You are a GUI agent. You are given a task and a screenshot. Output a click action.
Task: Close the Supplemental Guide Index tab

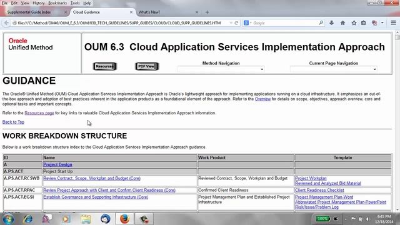click(x=65, y=12)
